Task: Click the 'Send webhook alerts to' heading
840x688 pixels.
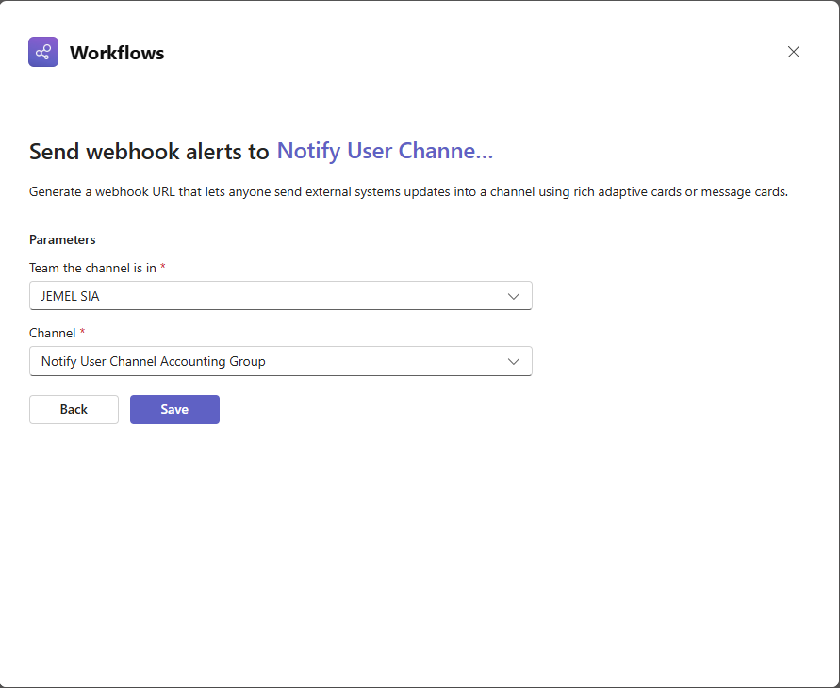Action: tap(149, 152)
